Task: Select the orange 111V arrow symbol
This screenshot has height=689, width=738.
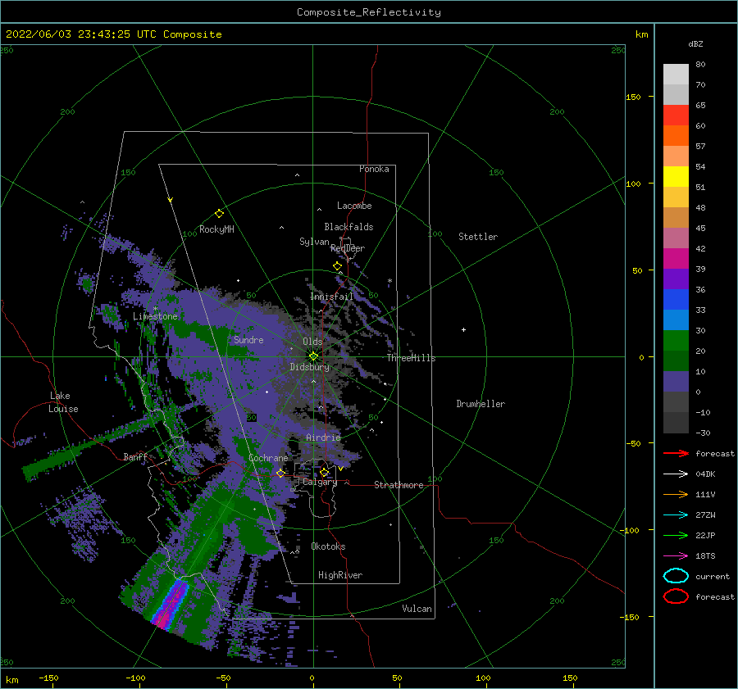Action: 676,494
